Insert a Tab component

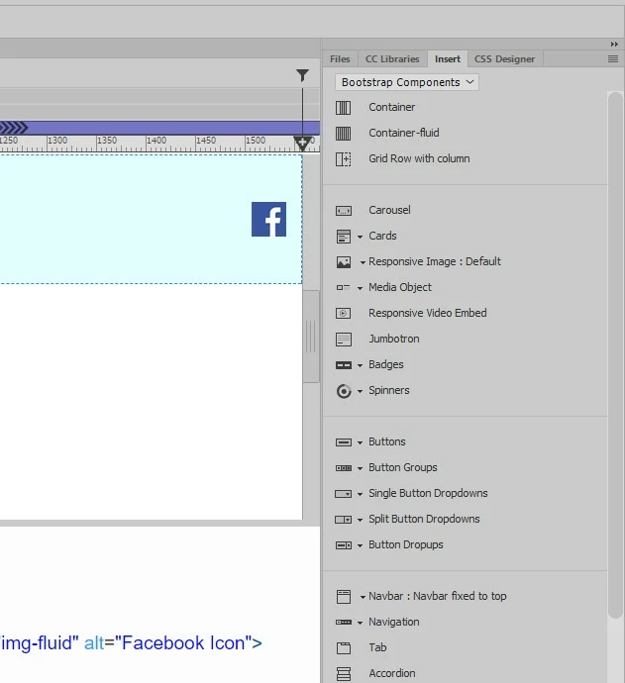tap(377, 647)
